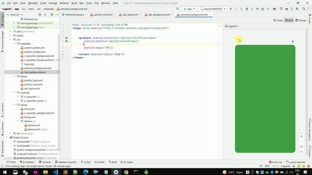
Task: Open the File menu
Action: 9,3
